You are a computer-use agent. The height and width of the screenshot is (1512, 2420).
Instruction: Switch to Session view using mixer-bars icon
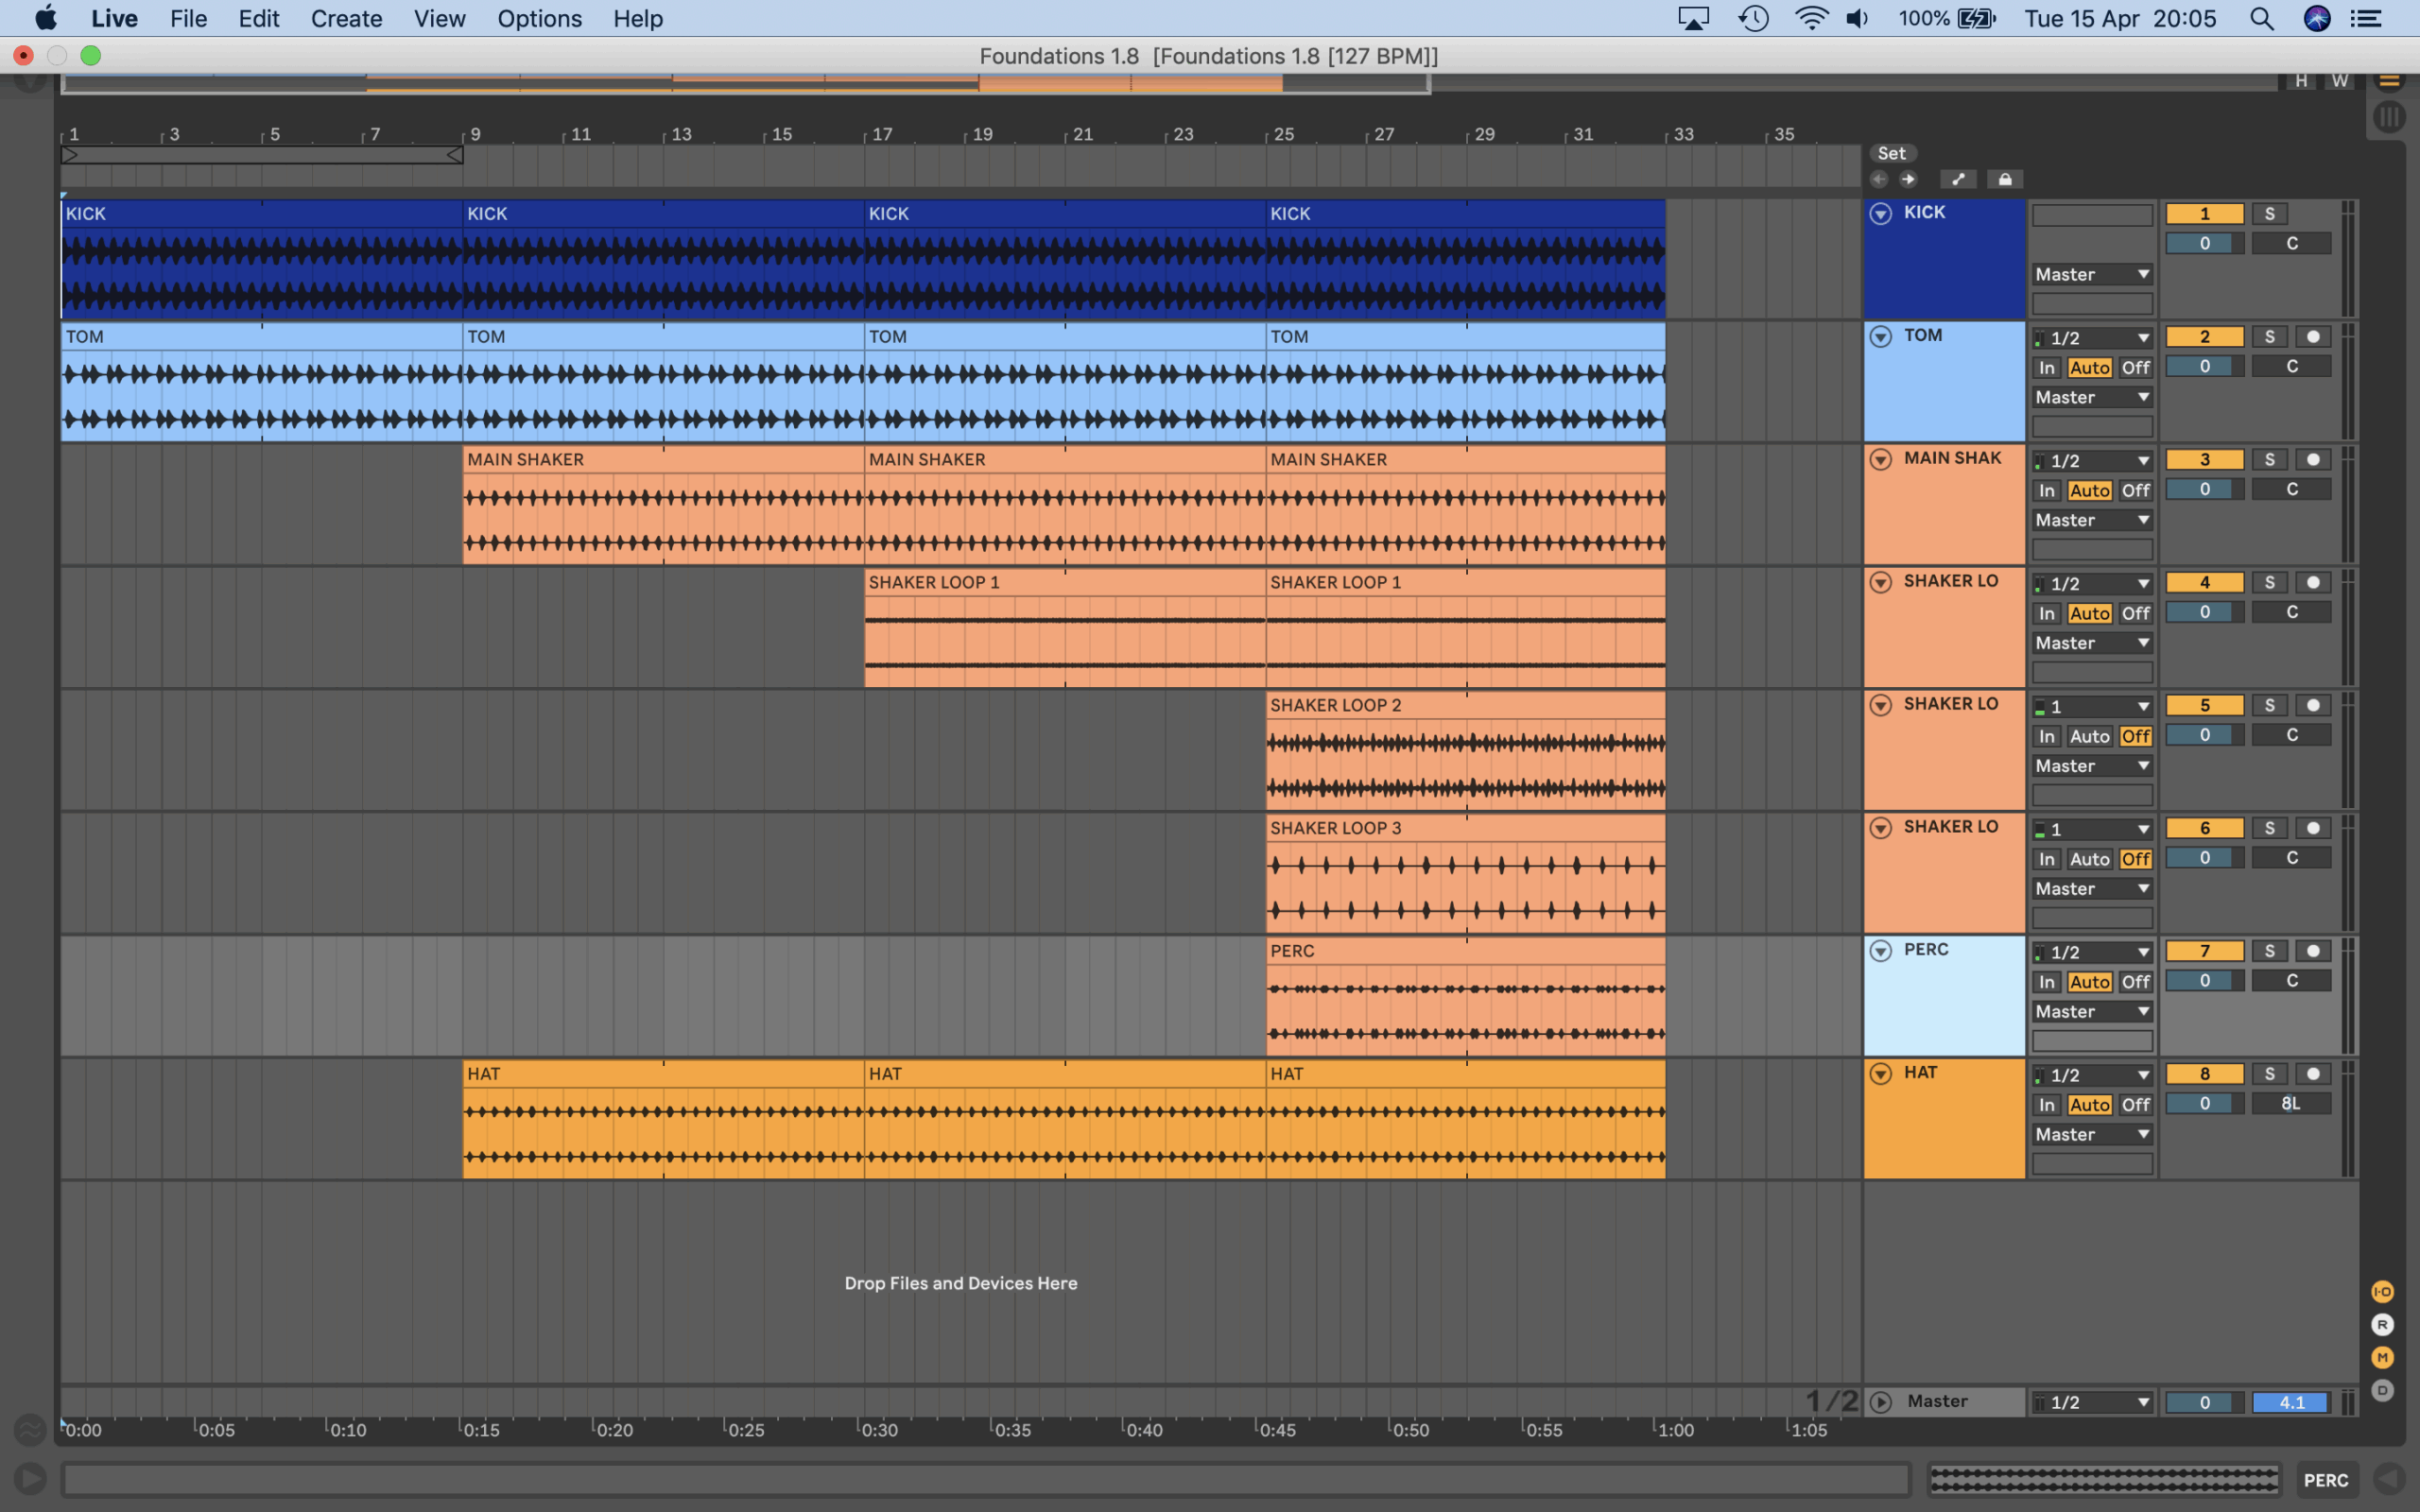point(2388,117)
